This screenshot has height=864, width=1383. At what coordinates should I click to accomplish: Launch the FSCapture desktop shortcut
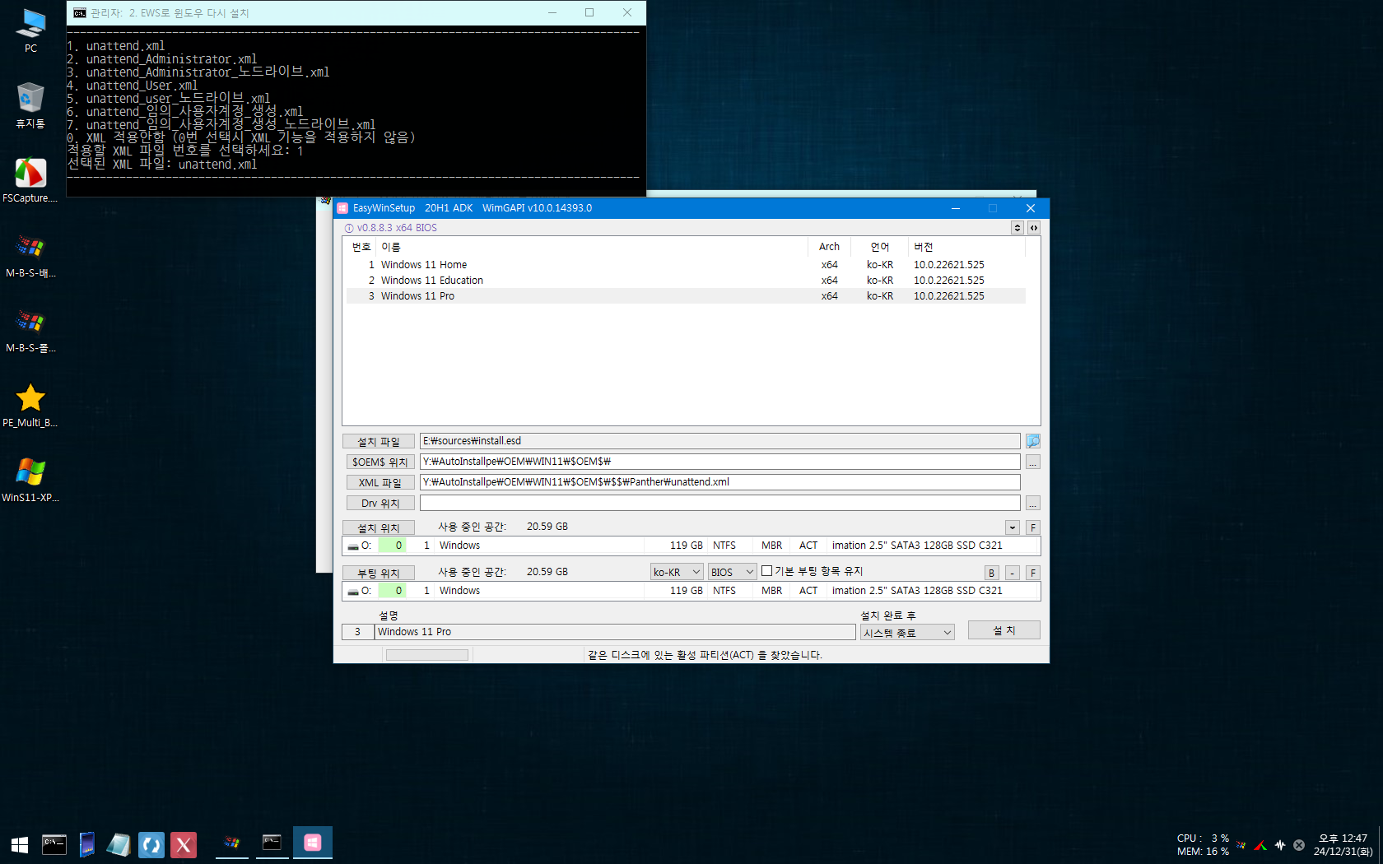[30, 180]
